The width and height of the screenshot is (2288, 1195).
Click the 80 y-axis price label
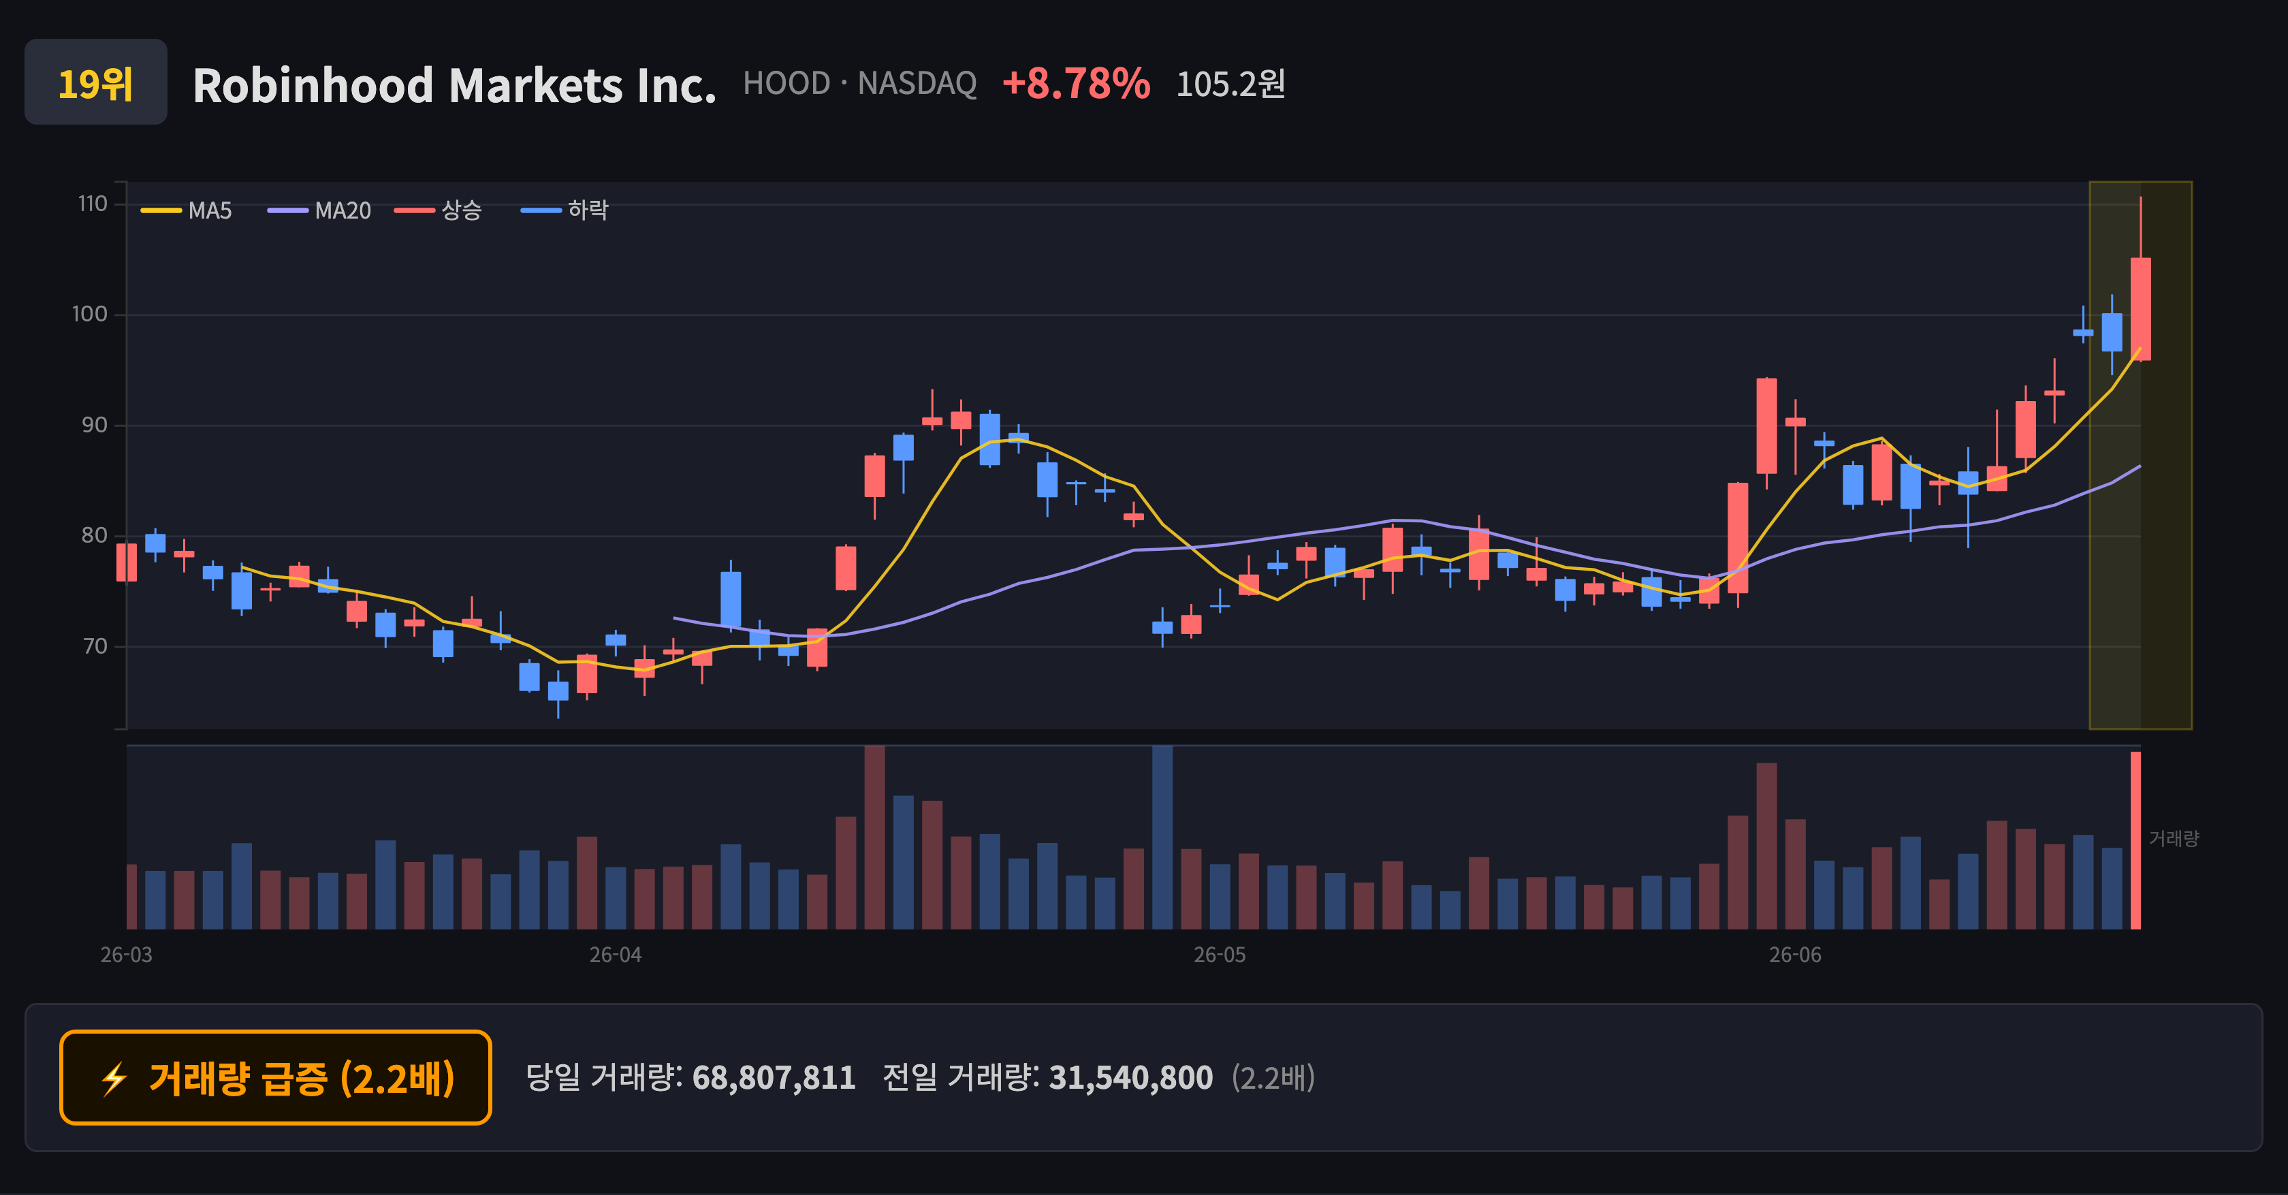point(94,535)
